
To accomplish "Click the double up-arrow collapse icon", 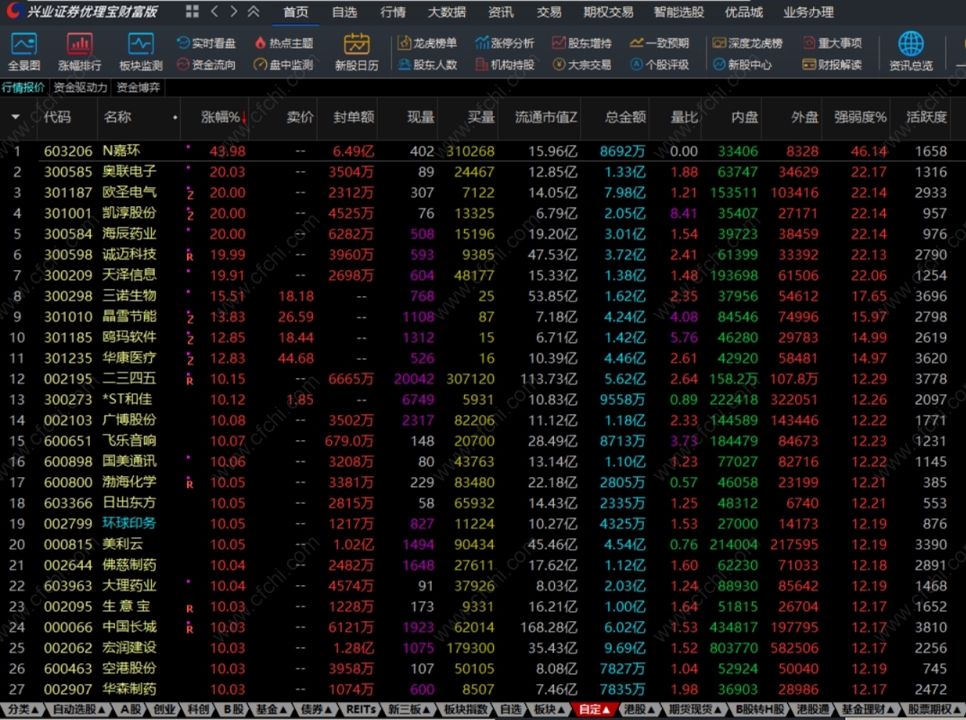I will coord(254,11).
